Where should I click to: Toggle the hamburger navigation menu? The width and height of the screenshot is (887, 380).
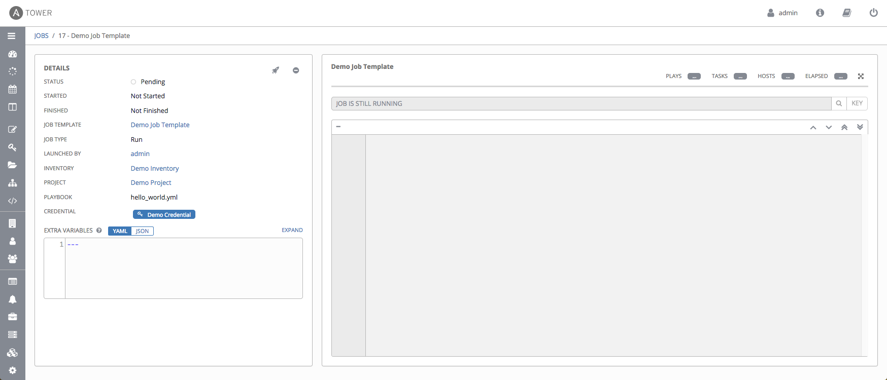[x=12, y=36]
